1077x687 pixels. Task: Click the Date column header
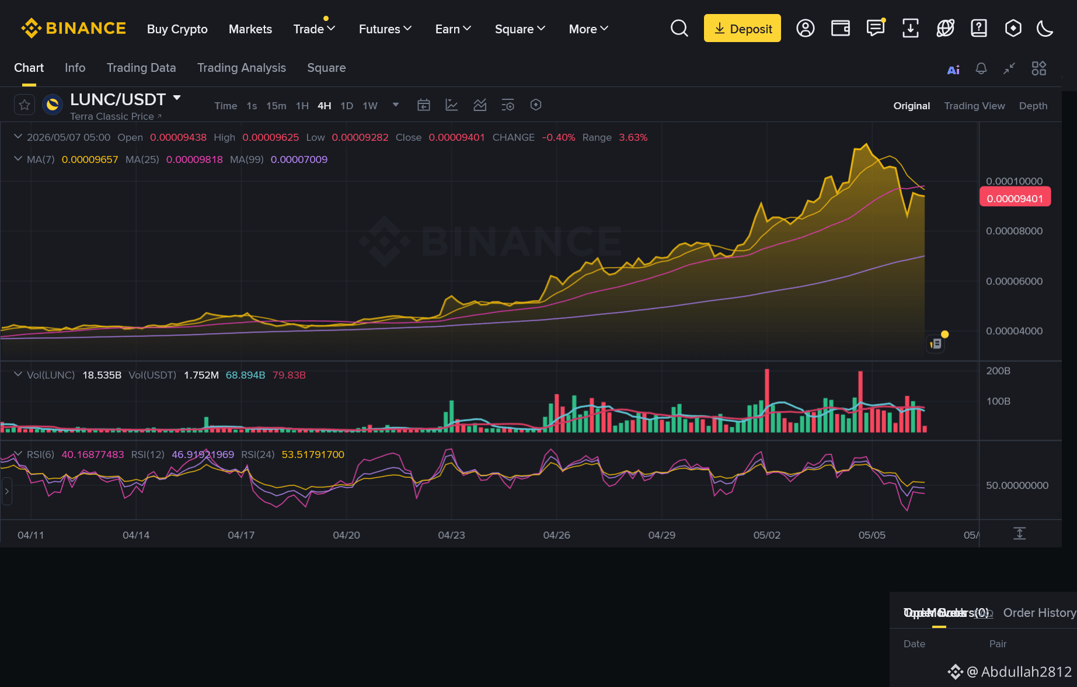tap(914, 644)
